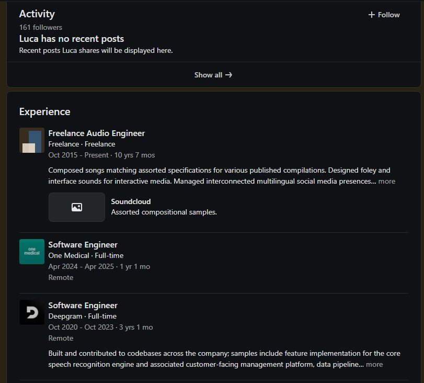Click the 'One Medical · Full-time' company line
The width and height of the screenshot is (424, 383).
tap(86, 256)
